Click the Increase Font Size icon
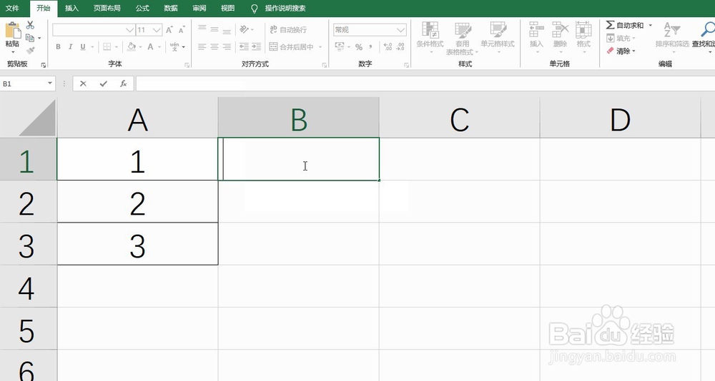Viewport: 715px width, 381px height. coord(169,30)
